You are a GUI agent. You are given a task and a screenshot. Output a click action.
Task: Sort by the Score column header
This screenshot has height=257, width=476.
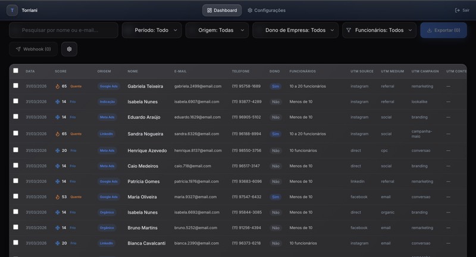pyautogui.click(x=61, y=71)
